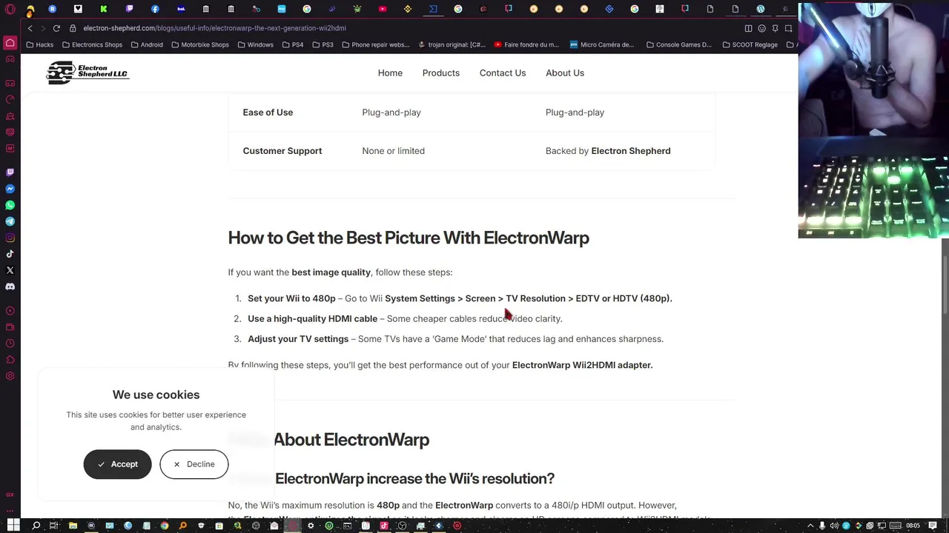Open the extensions cube in the sidebar

(x=10, y=360)
